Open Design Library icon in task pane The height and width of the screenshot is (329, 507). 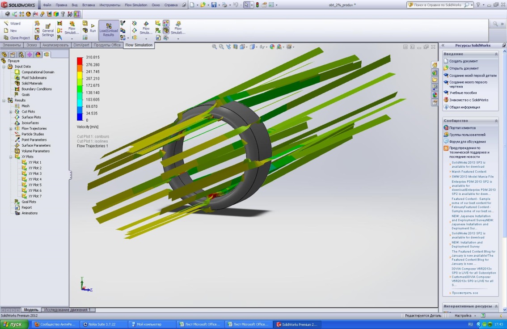(x=435, y=72)
